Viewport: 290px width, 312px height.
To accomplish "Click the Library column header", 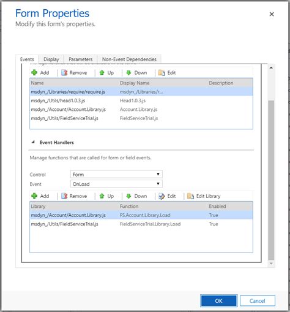I will pyautogui.click(x=38, y=206).
